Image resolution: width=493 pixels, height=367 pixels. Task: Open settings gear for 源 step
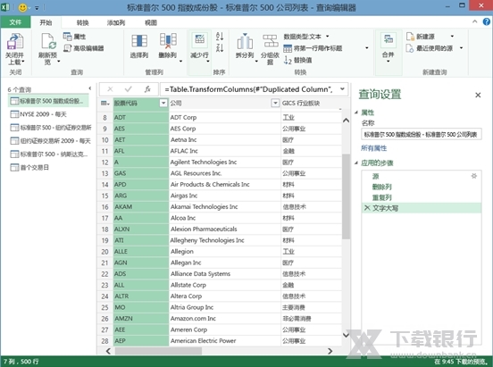click(474, 176)
